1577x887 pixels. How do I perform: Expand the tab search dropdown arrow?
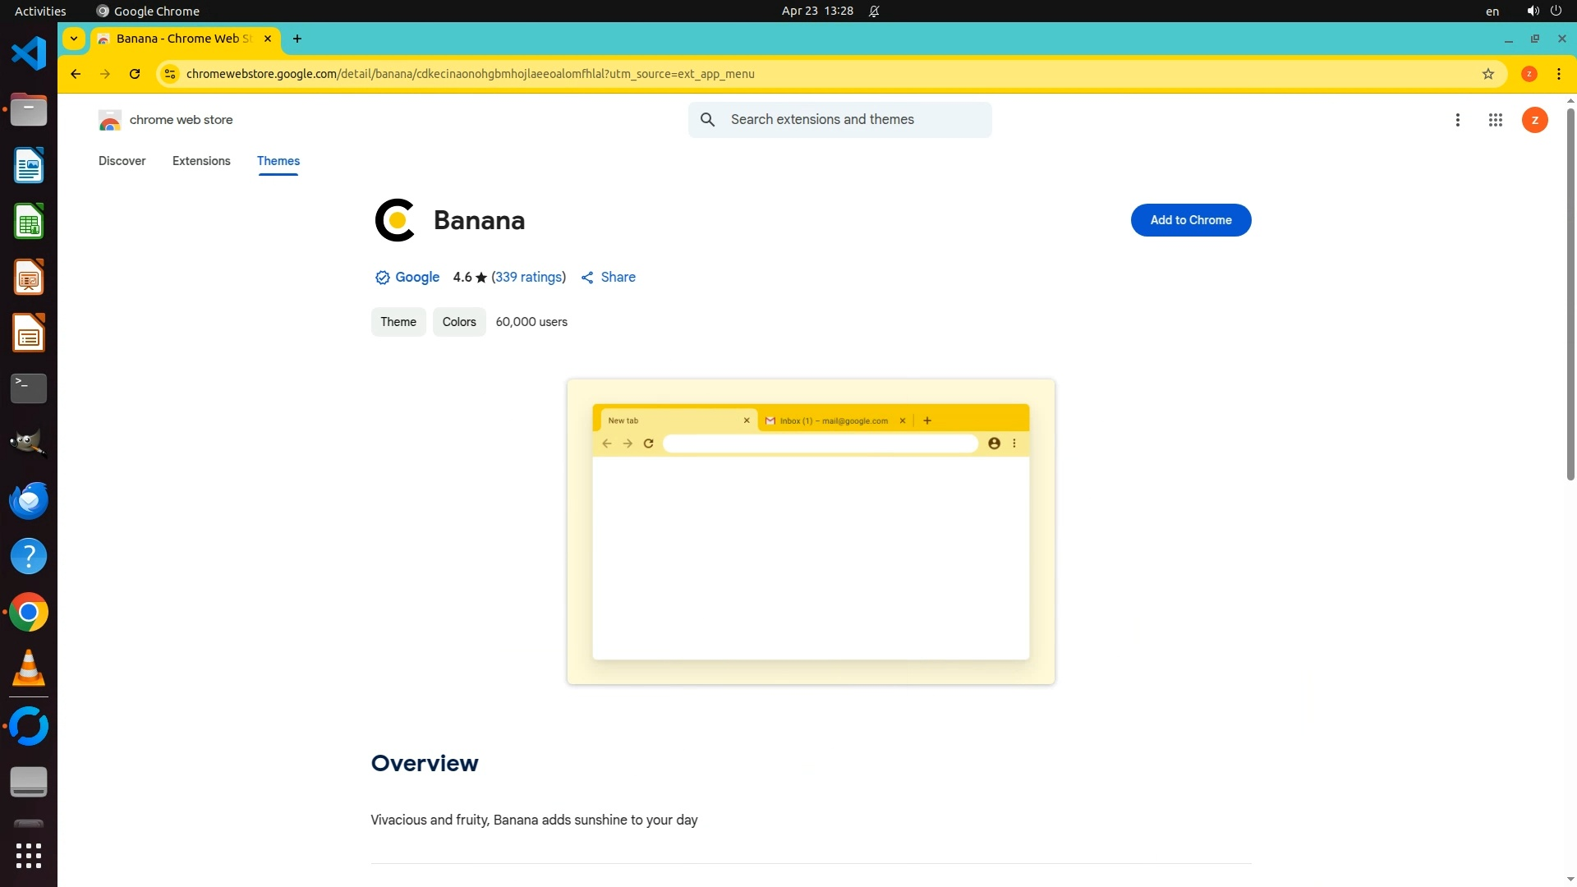(x=74, y=39)
